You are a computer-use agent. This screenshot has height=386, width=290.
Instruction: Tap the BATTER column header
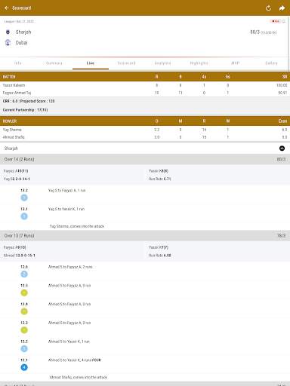(9, 77)
